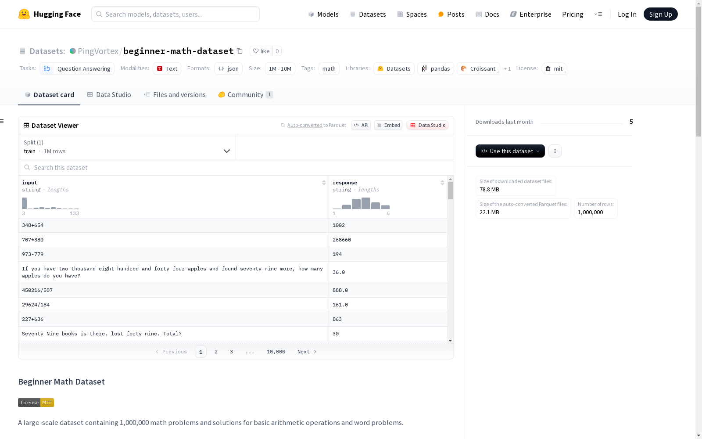Open Data Studio from the viewer header
Screen dimensions: 702x439
coord(427,125)
